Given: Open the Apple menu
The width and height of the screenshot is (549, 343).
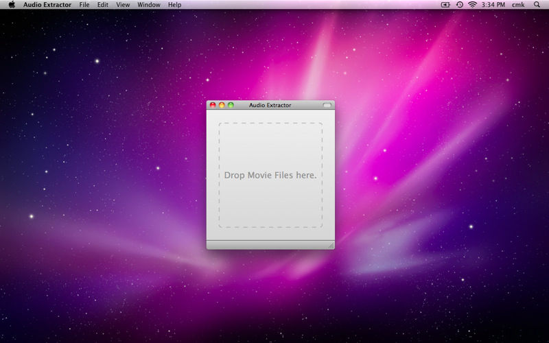Looking at the screenshot, I should click(12, 5).
